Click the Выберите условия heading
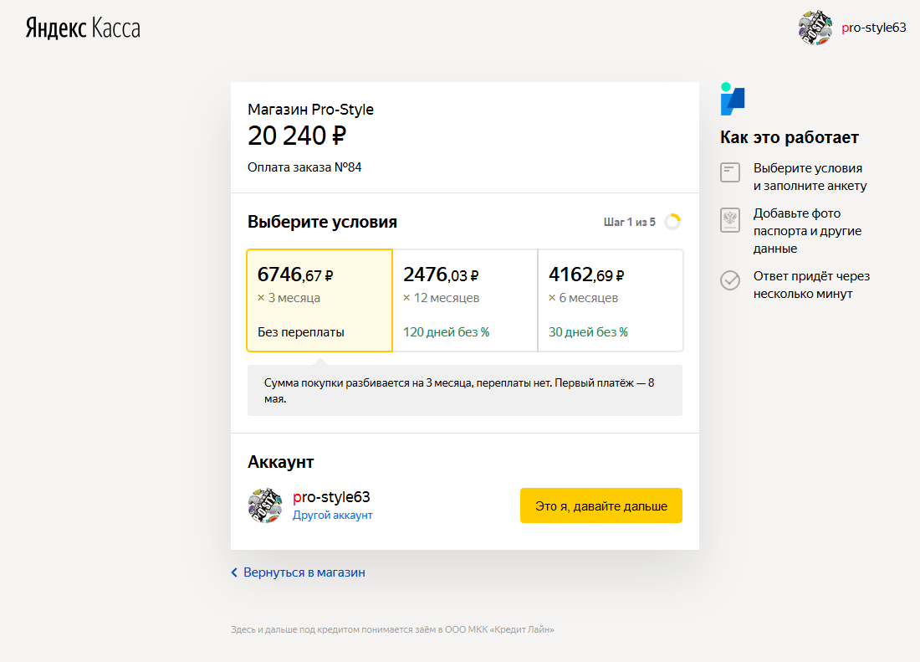The width and height of the screenshot is (920, 662). point(322,222)
